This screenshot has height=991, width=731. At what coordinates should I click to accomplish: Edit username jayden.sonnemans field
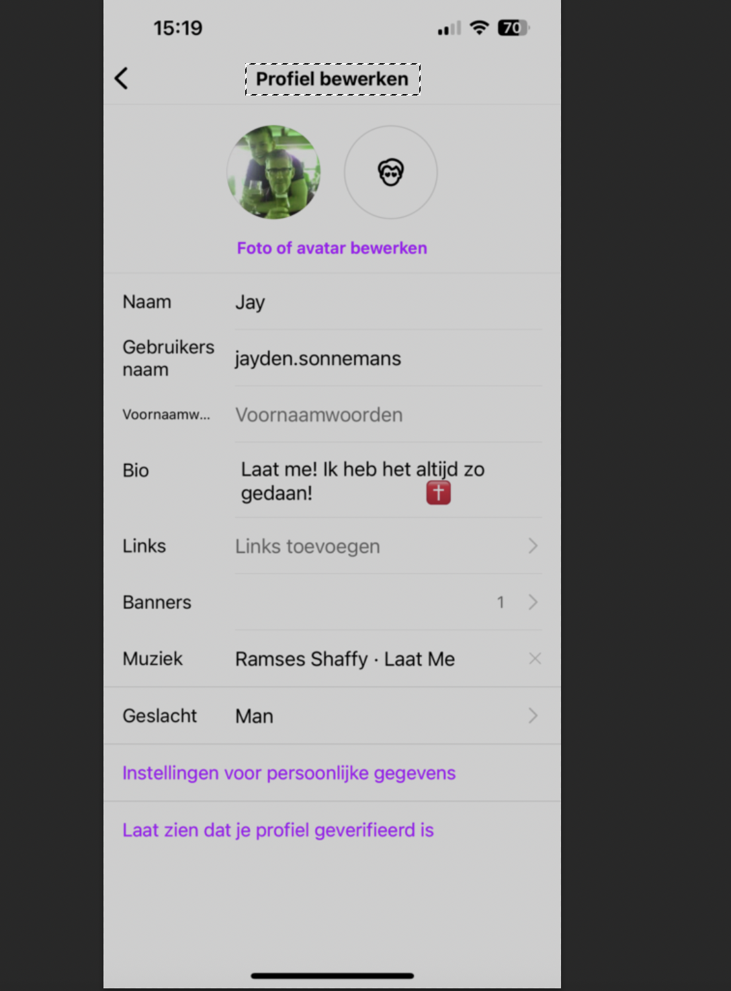388,358
